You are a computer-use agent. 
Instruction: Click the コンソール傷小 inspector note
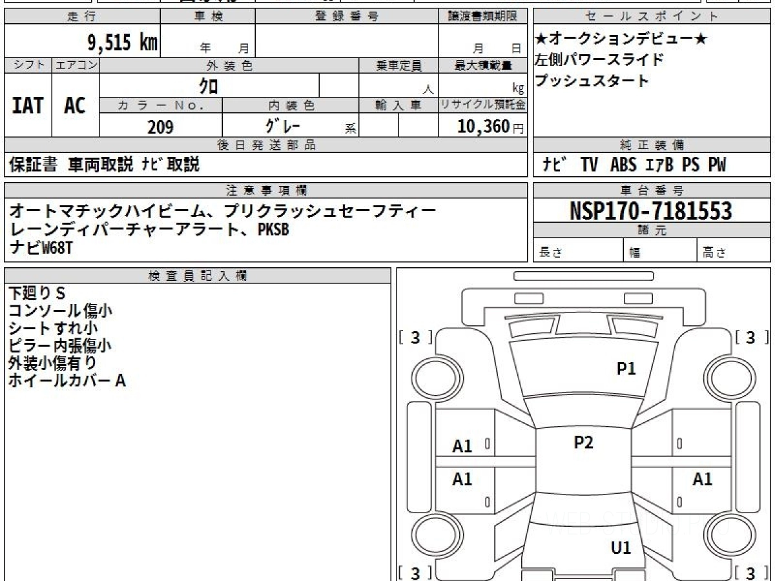[60, 311]
